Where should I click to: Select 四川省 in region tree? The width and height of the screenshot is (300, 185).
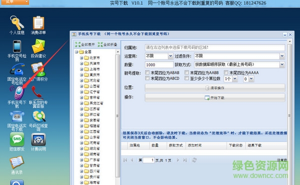coord(94,171)
